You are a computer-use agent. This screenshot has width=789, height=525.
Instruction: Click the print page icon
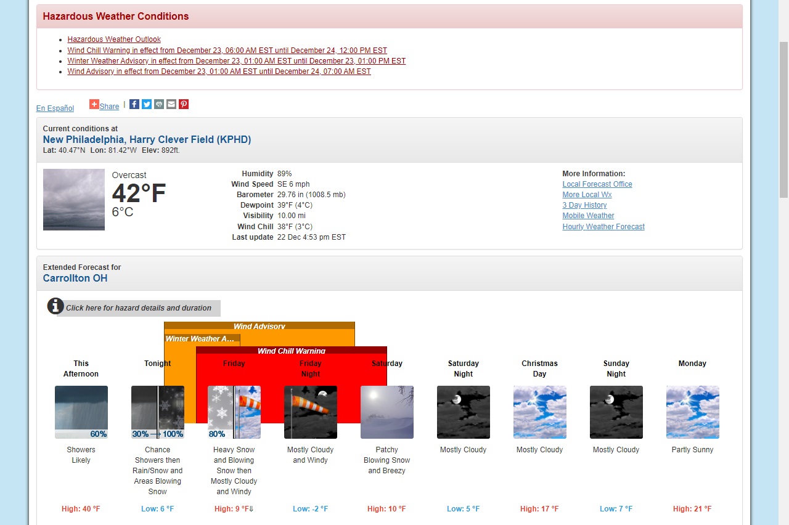pos(159,104)
